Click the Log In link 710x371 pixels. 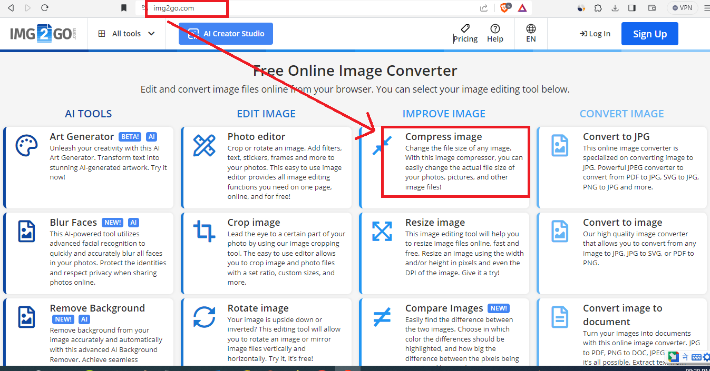(595, 34)
